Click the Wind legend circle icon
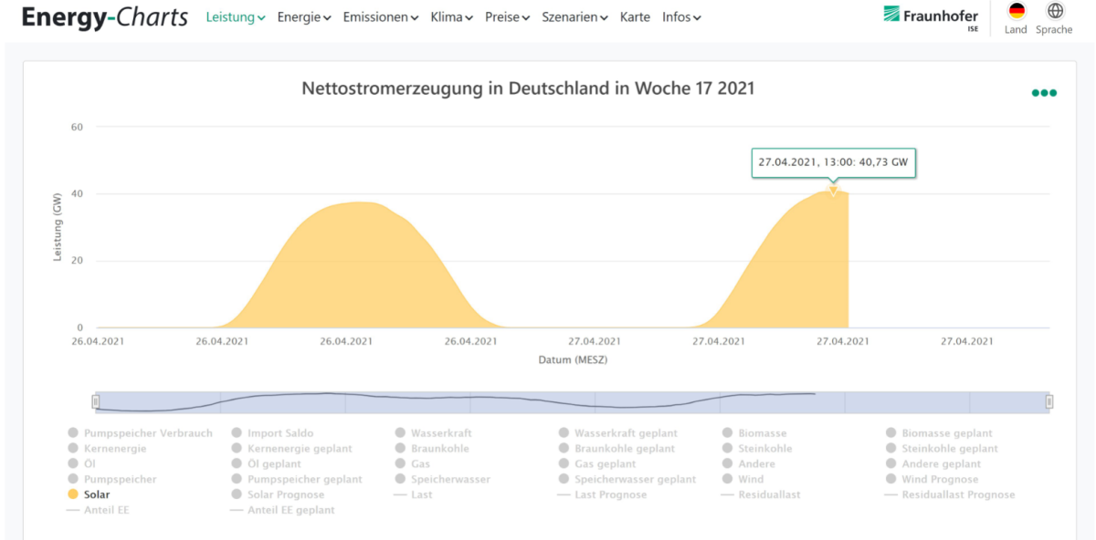This screenshot has height=540, width=1096. tap(728, 479)
